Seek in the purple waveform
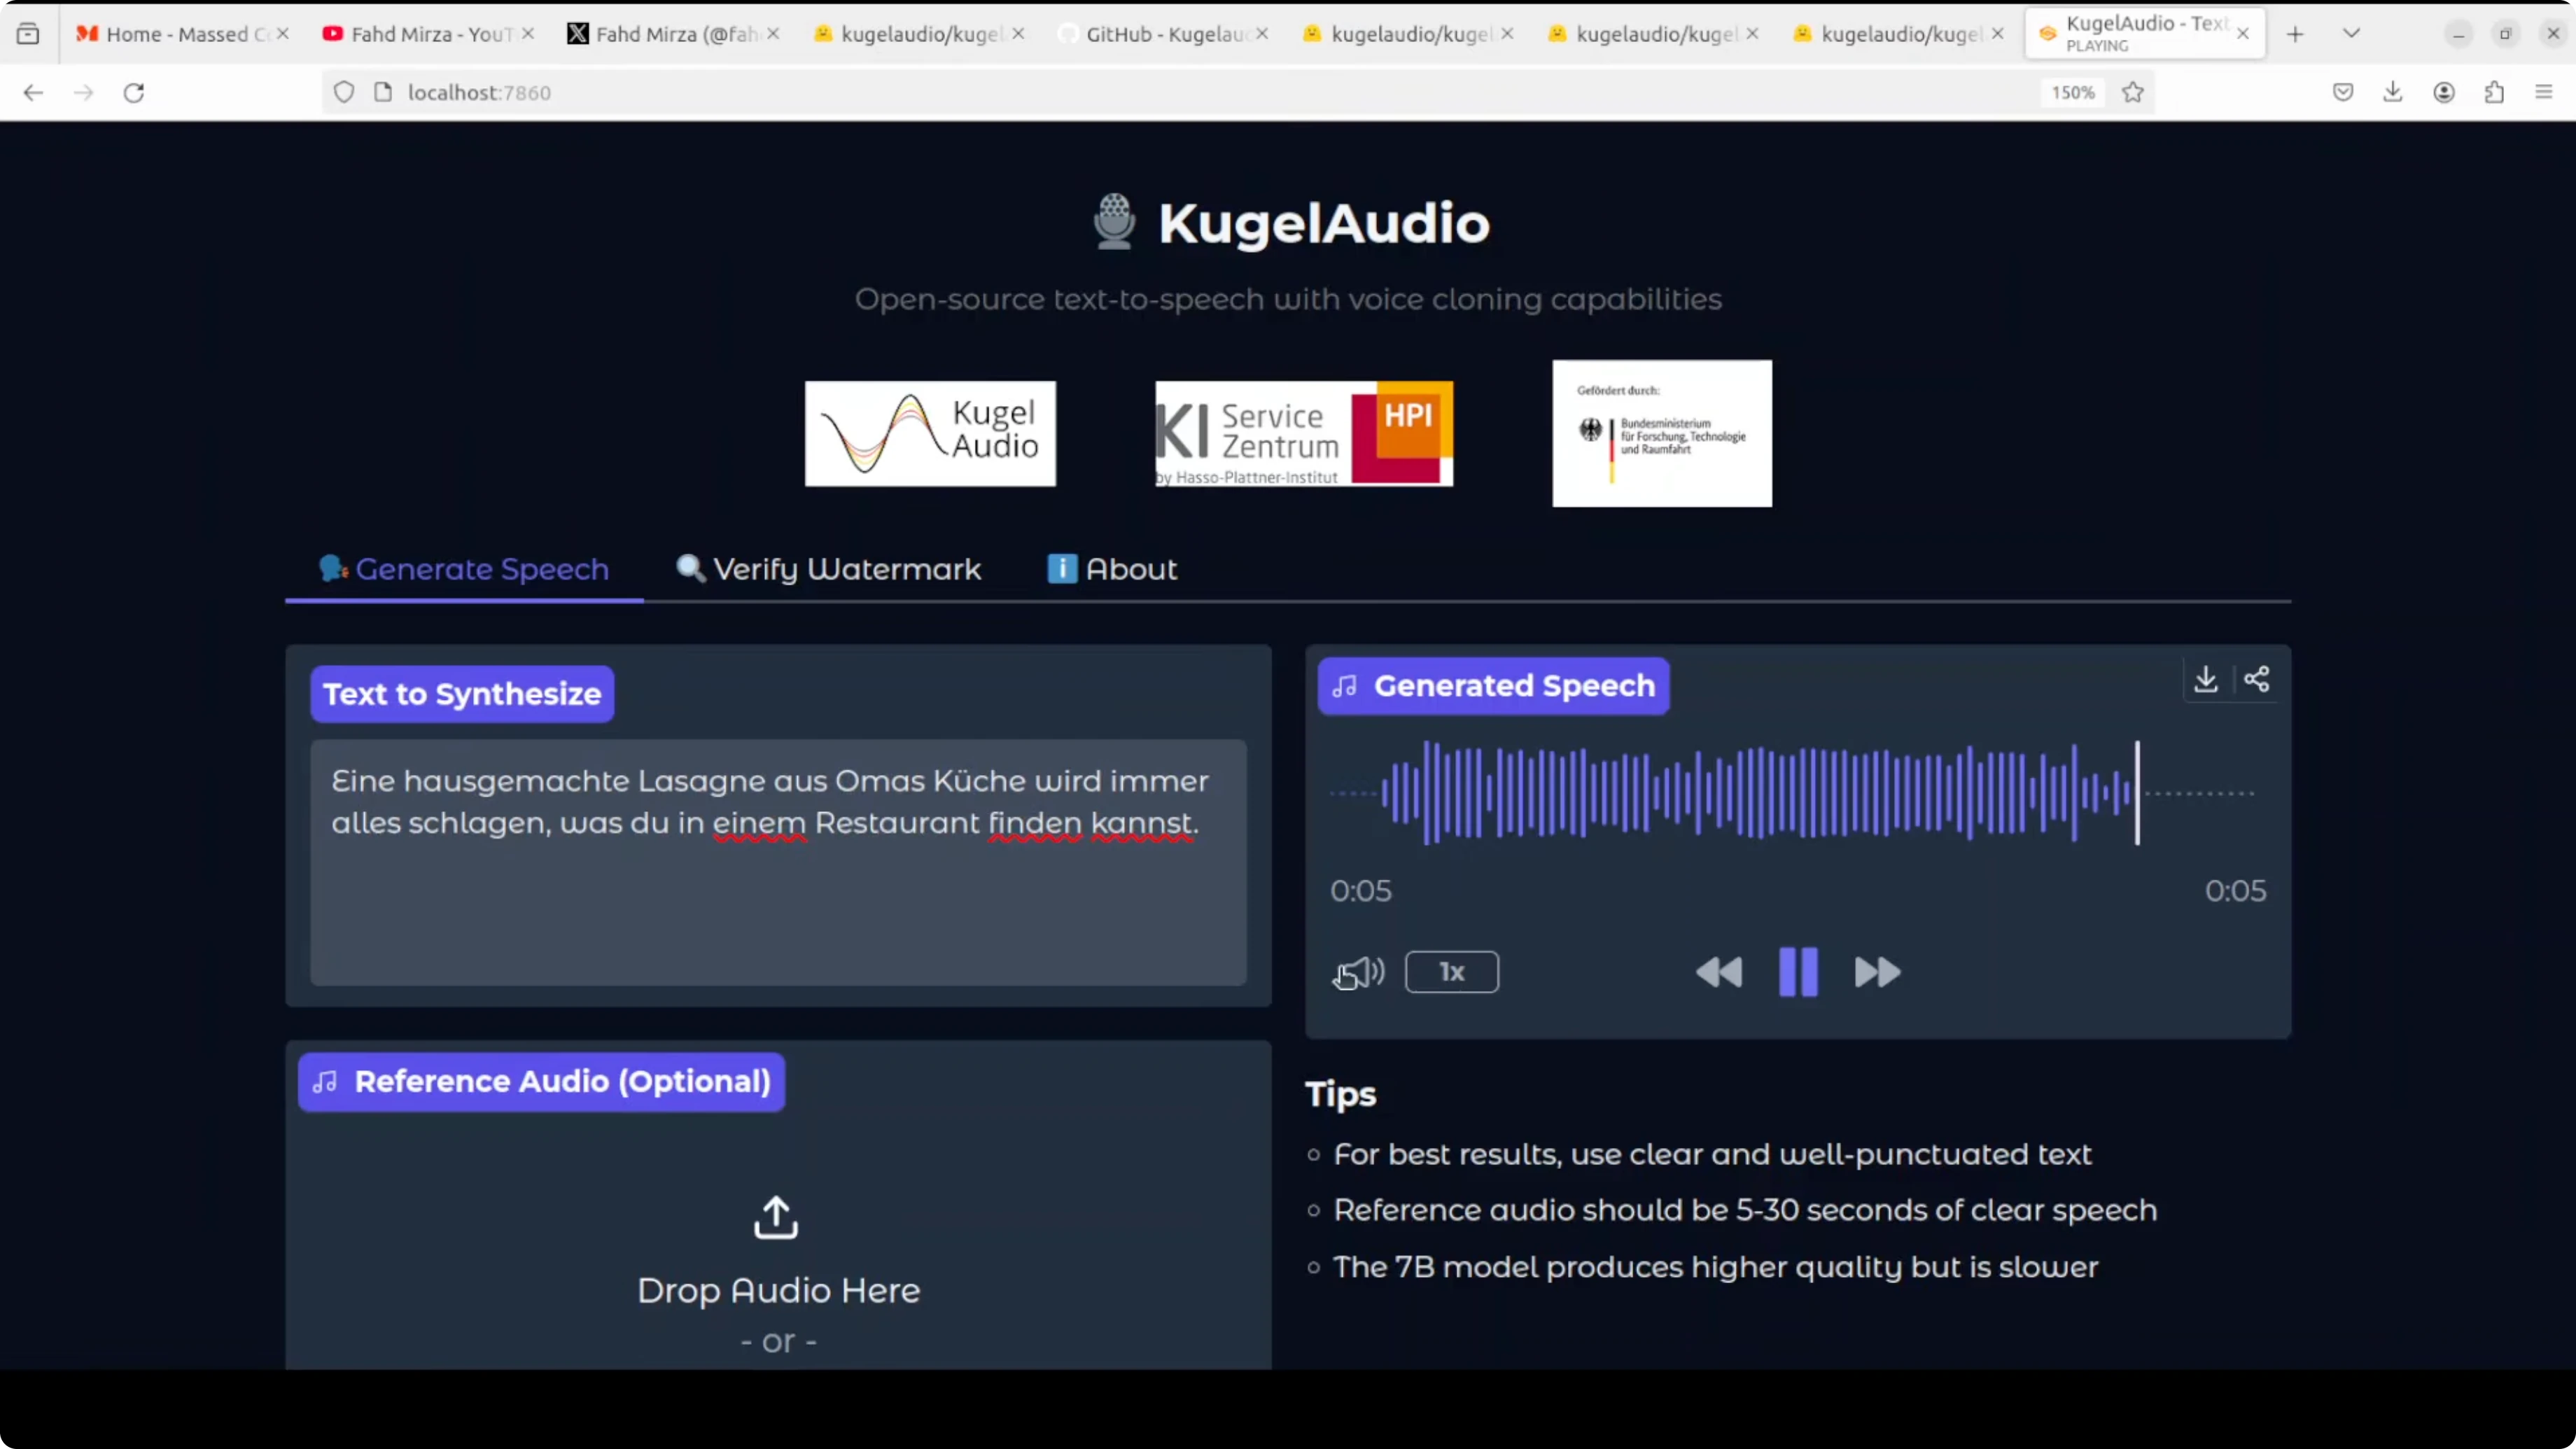Screen dimensions: 2576x1449 coord(1760,793)
